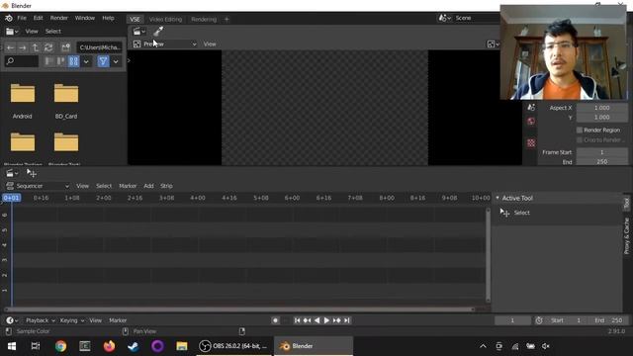Select vertical list display mode icon

[x=48, y=61]
